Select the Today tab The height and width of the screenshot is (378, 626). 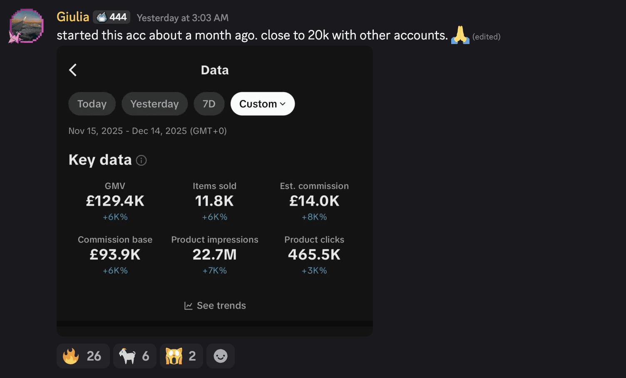[92, 104]
